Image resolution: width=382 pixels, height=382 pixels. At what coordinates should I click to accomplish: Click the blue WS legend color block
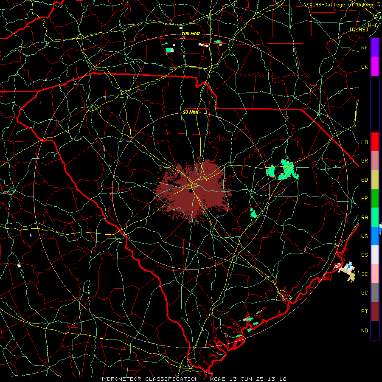click(x=375, y=236)
